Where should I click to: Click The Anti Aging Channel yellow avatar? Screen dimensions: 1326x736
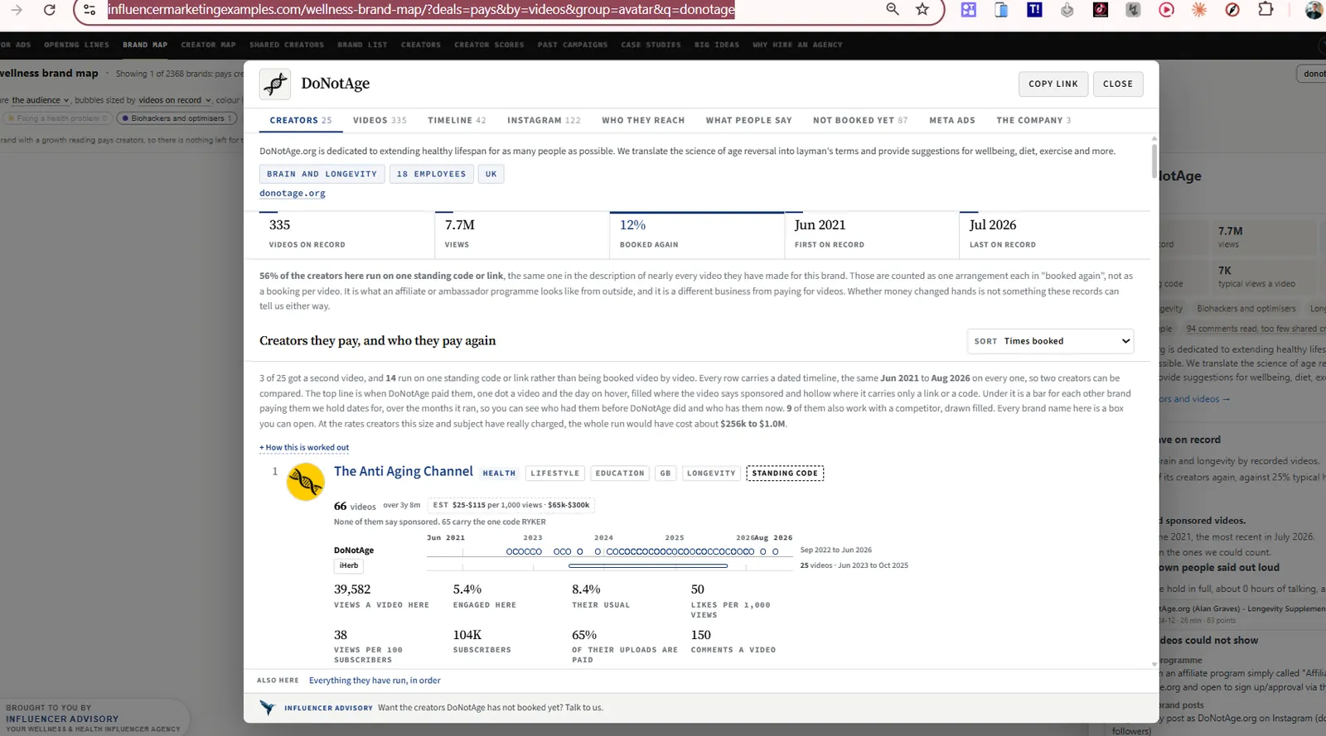(x=305, y=482)
